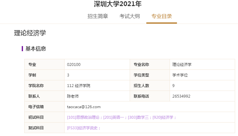Click the 联系人 row label
This screenshot has width=238, height=136.
tap(34, 96)
